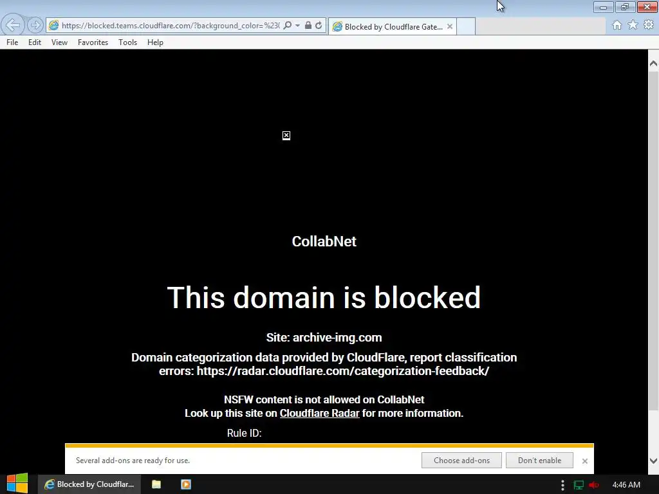Close the Internet Explorer window
The width and height of the screenshot is (659, 494).
[x=647, y=7]
